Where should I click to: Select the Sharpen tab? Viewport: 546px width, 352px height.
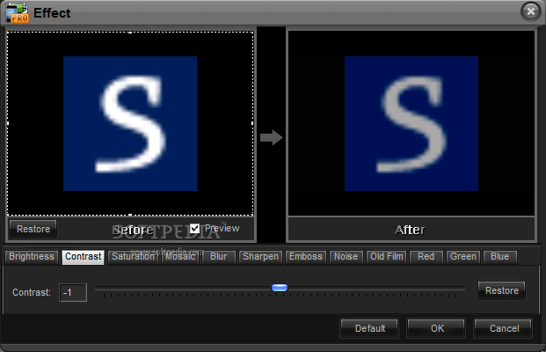(260, 257)
